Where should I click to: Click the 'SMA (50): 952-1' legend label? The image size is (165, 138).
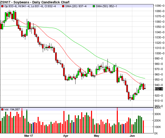pos(106,6)
